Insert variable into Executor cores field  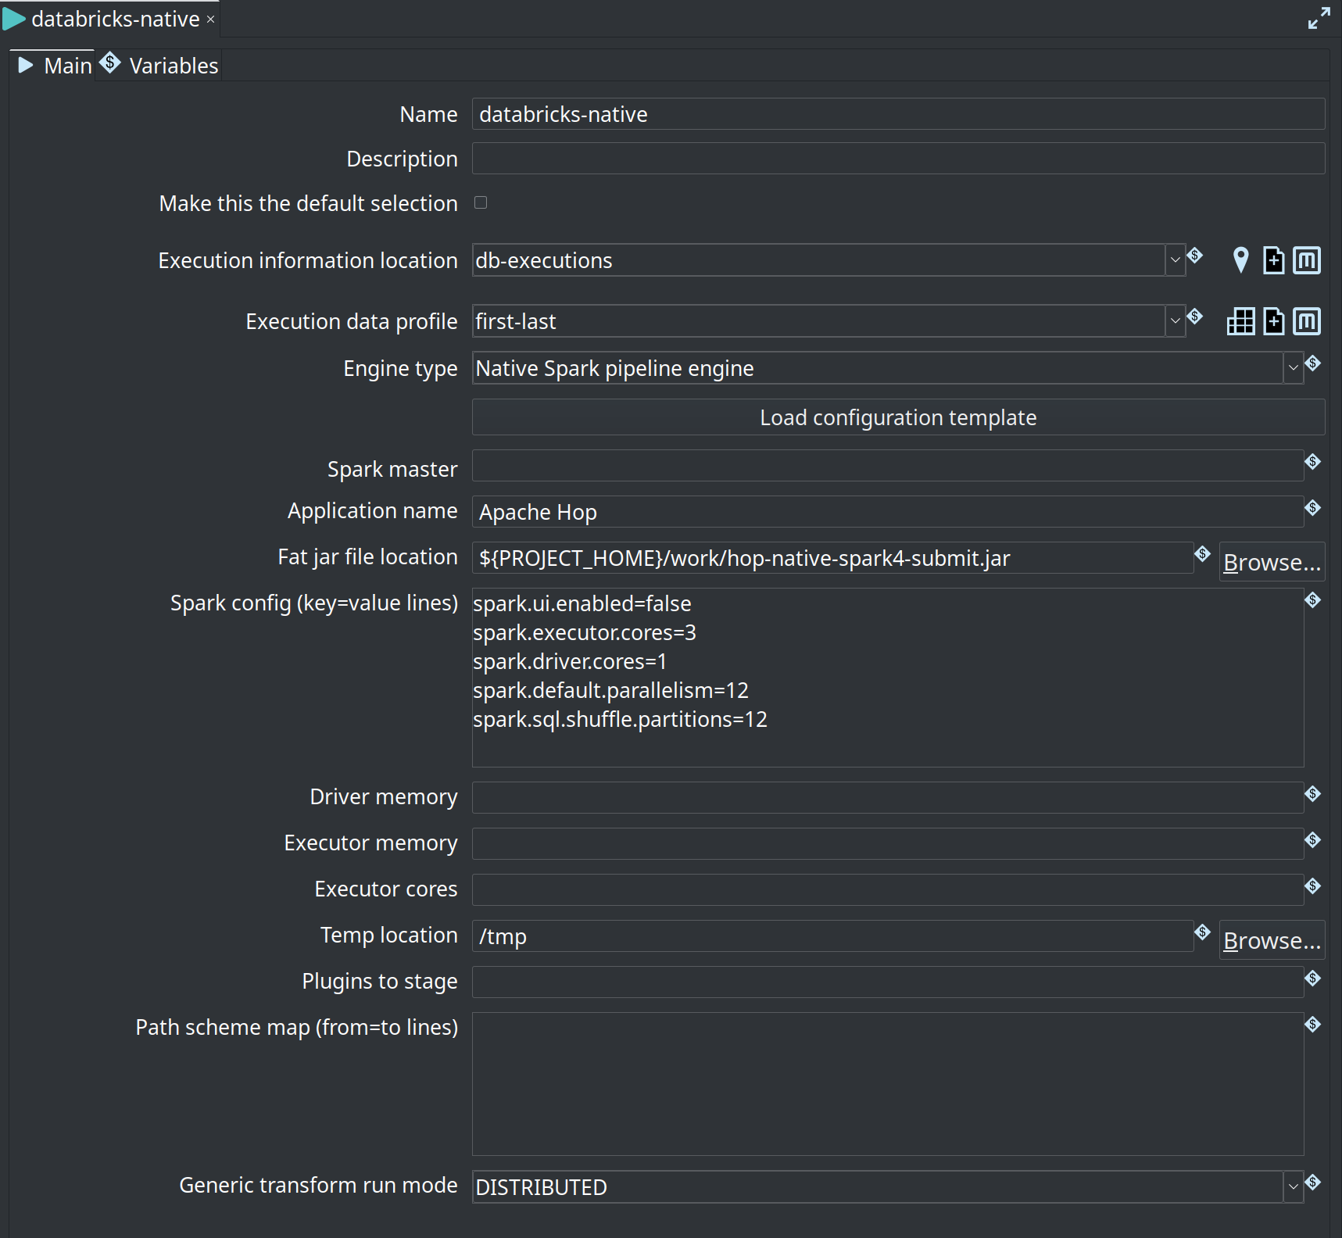tap(1313, 886)
